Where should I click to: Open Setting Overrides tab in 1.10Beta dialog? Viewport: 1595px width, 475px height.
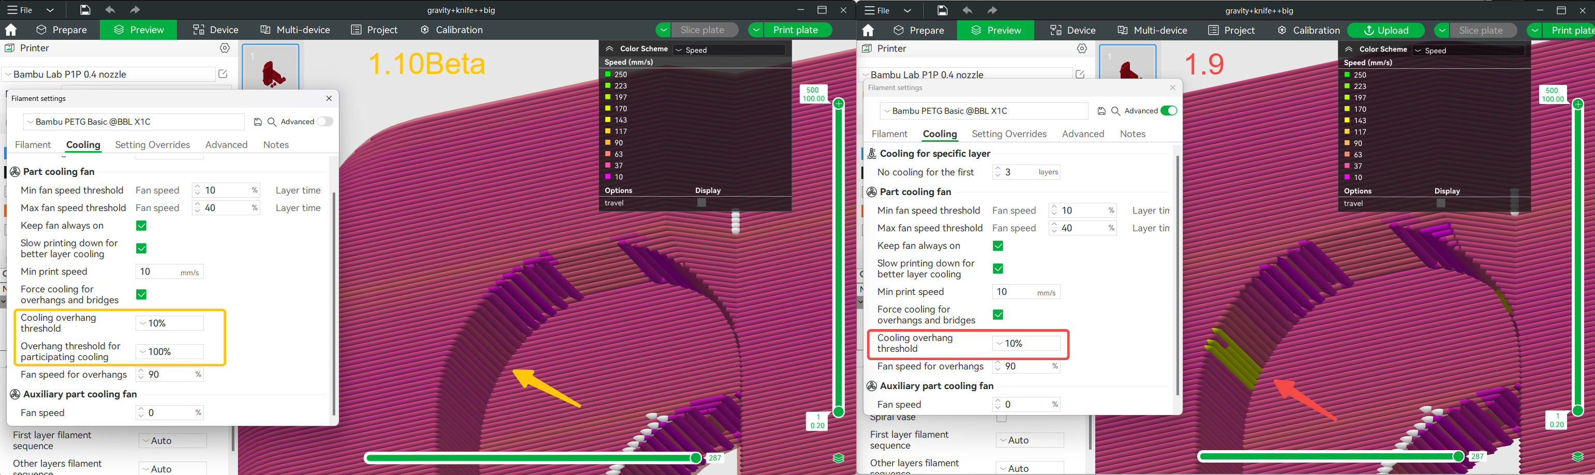pyautogui.click(x=152, y=144)
